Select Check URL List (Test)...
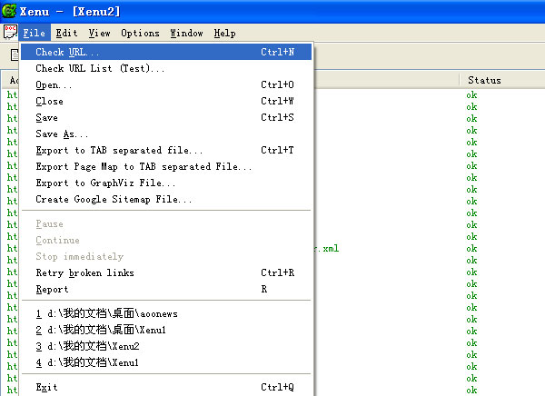545x396 pixels. (166, 68)
